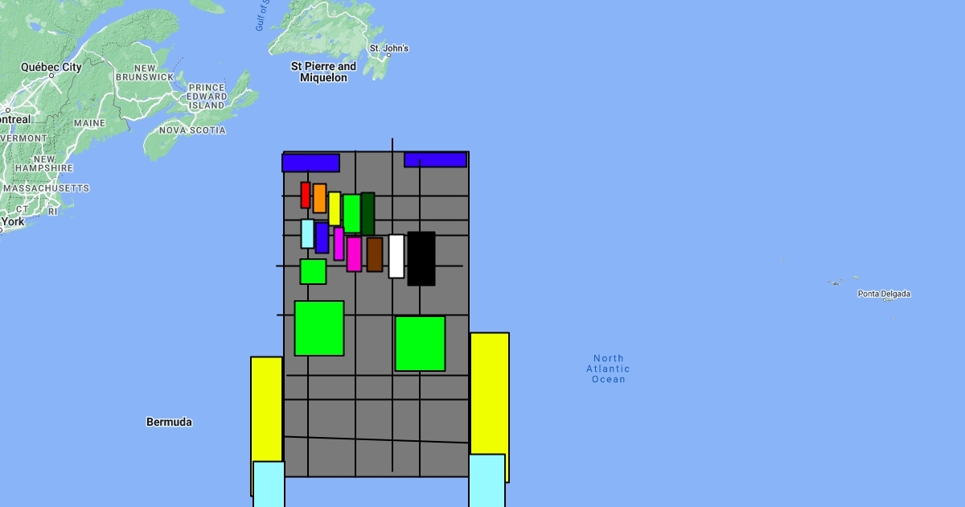Click the North Atlantic Ocean label

tap(609, 369)
